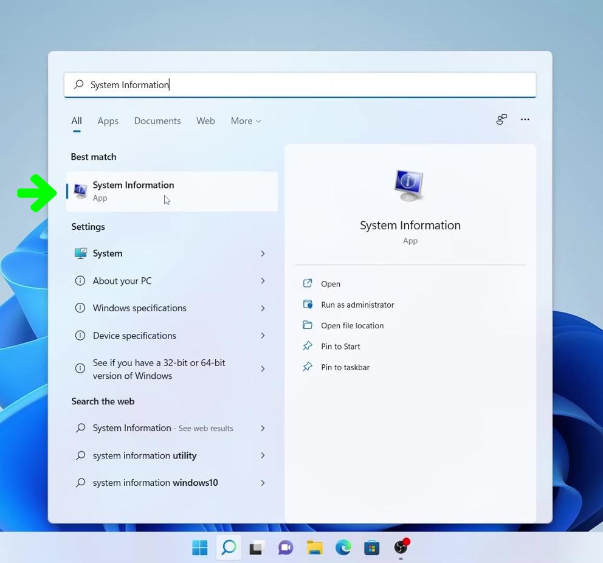
Task: Click the magnifier icon inside the search box
Action: (x=78, y=85)
